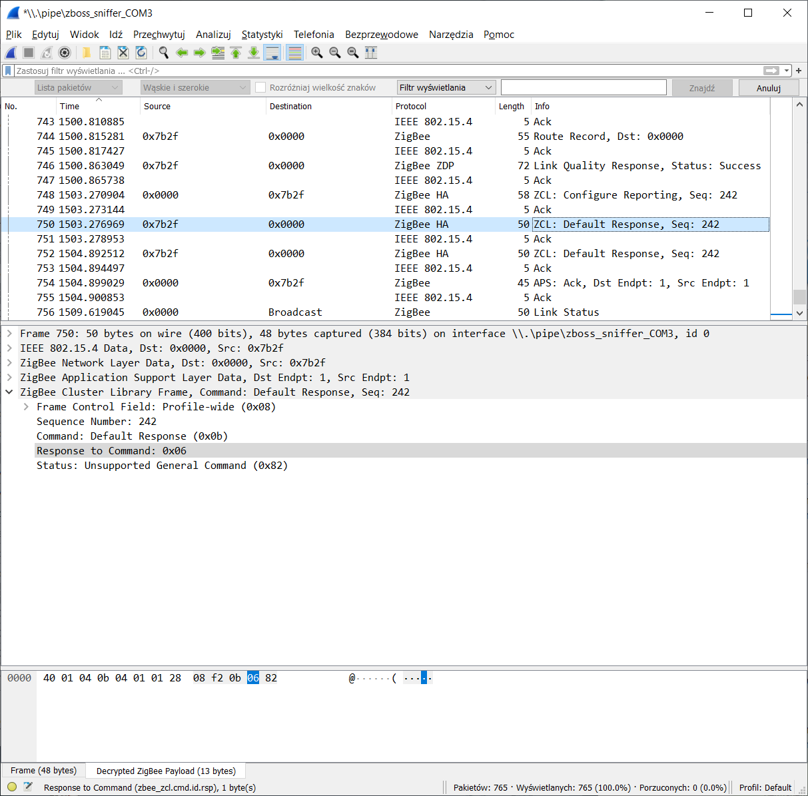Reset text to normal size
Screen dimensions: 808x796
(353, 53)
